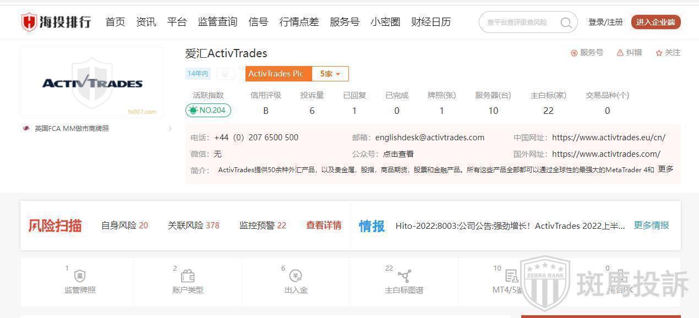Click the platform search input field
This screenshot has width=699, height=318.
(x=520, y=23)
